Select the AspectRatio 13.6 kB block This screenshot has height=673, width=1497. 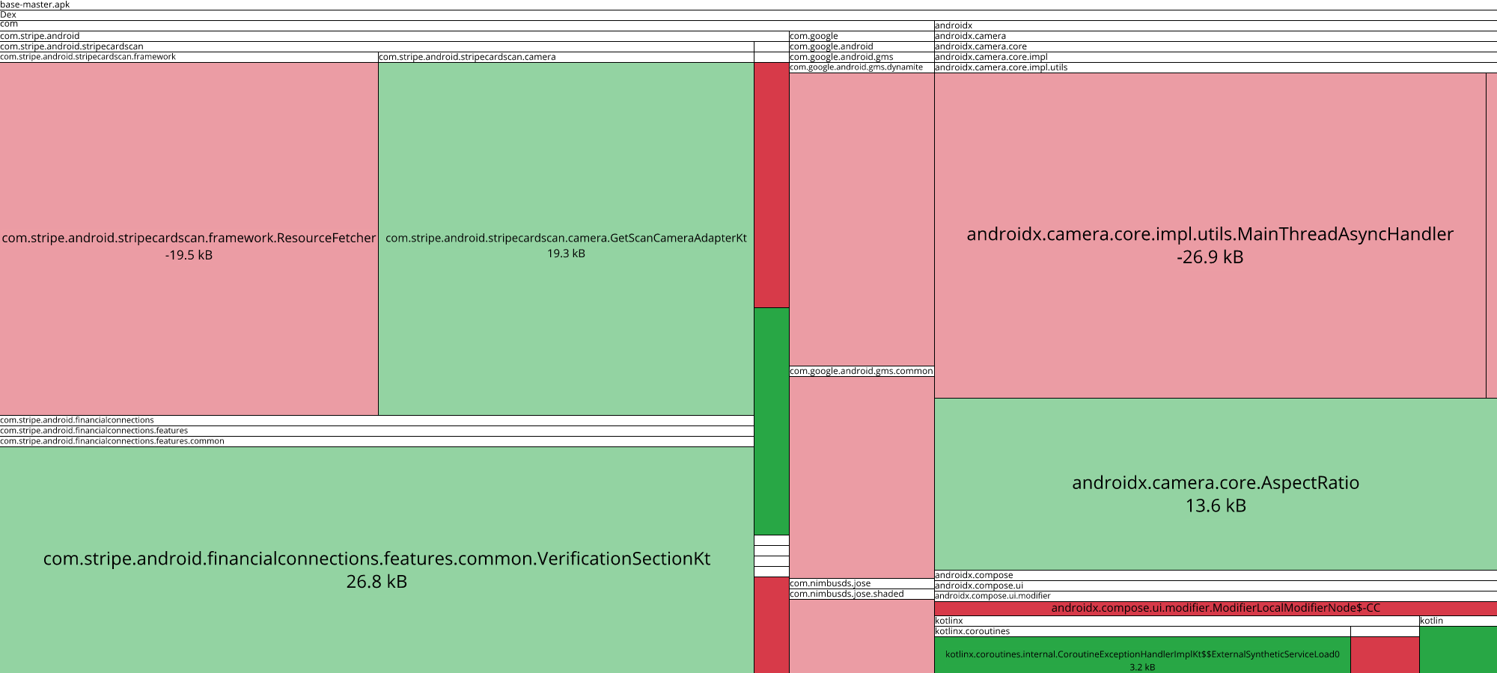pos(1216,484)
